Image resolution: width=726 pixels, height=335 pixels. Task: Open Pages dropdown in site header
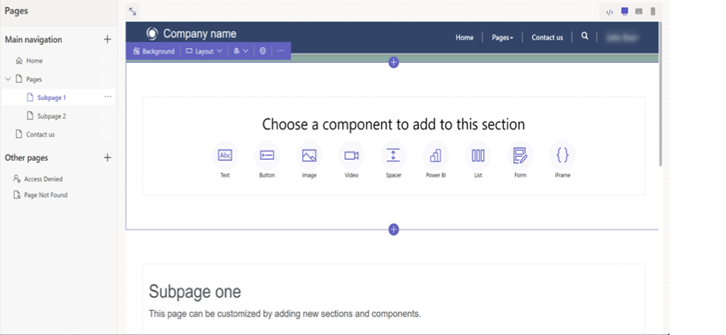502,37
